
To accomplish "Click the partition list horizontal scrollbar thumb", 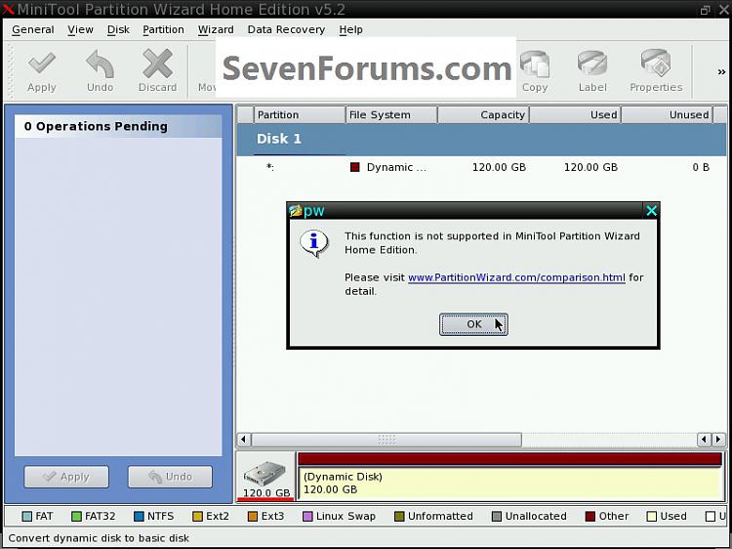I will [x=386, y=440].
